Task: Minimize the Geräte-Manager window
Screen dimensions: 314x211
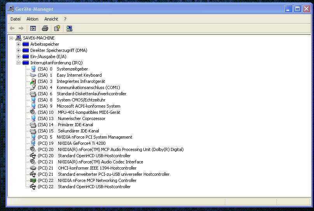Action: tap(288, 9)
